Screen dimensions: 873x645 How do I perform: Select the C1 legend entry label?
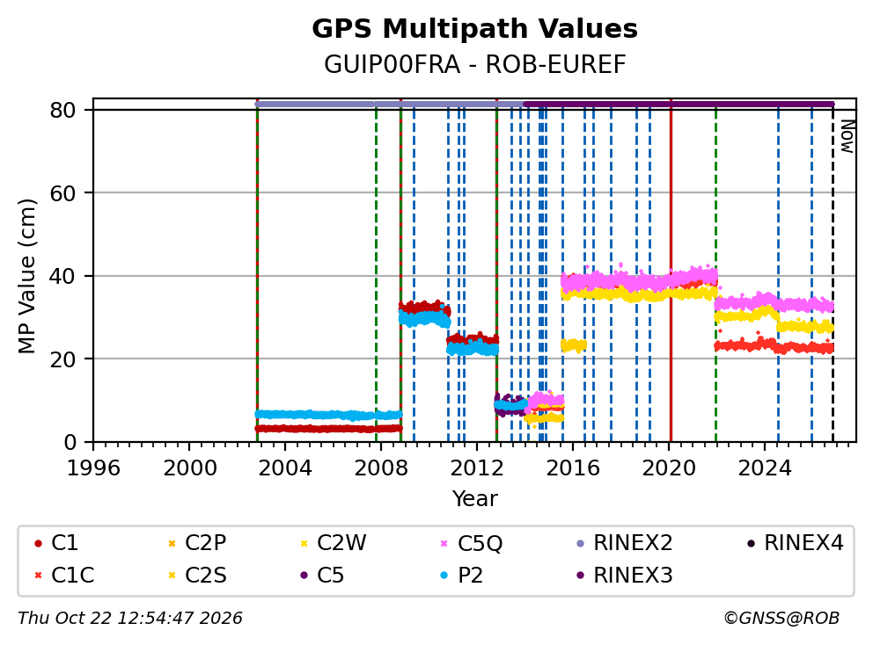pos(64,543)
